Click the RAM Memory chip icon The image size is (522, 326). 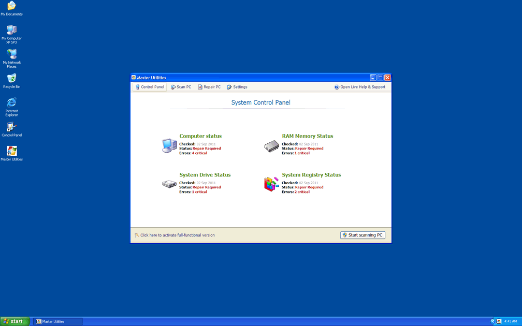click(x=271, y=146)
